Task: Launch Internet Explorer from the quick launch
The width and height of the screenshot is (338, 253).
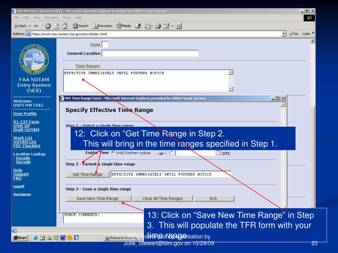Action: pyautogui.click(x=36, y=238)
